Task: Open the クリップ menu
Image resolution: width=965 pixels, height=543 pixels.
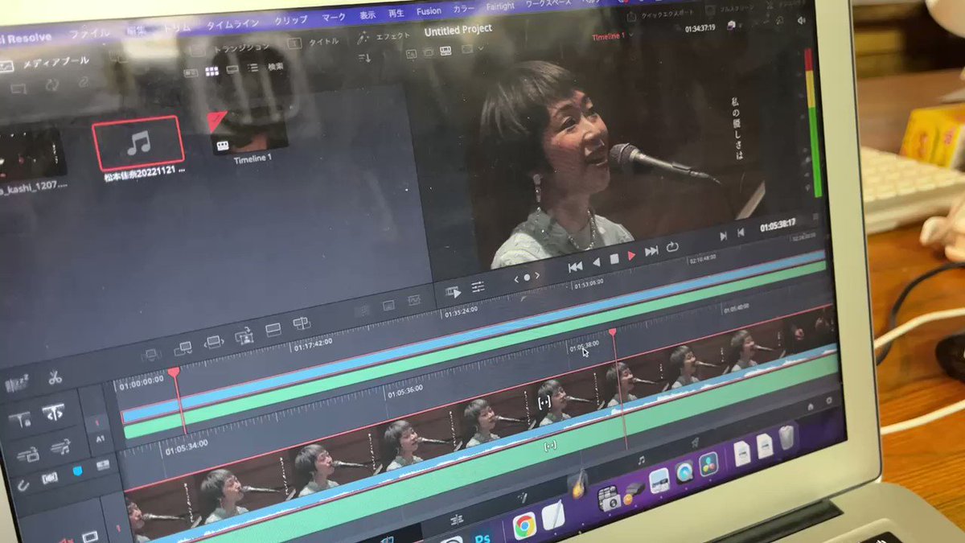Action: click(290, 21)
